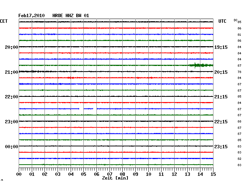Screen dimensions: 243x184
Task: Click the CET timezone label
Action: (x=4, y=21)
